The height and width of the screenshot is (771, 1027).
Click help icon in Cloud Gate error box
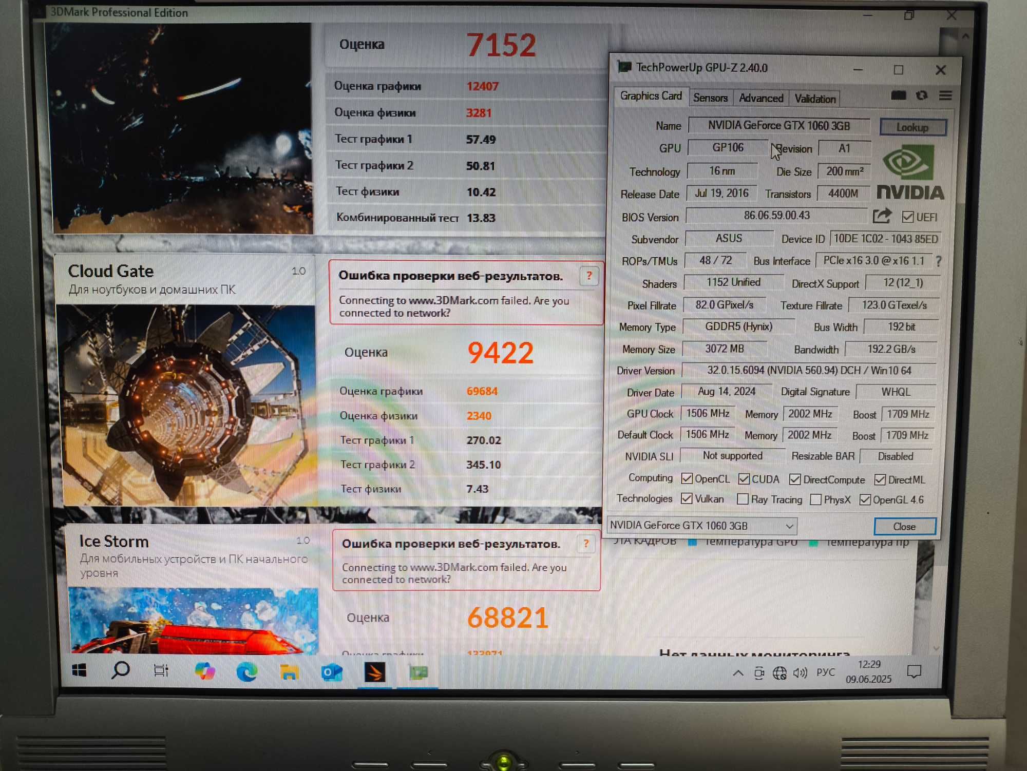(x=589, y=276)
